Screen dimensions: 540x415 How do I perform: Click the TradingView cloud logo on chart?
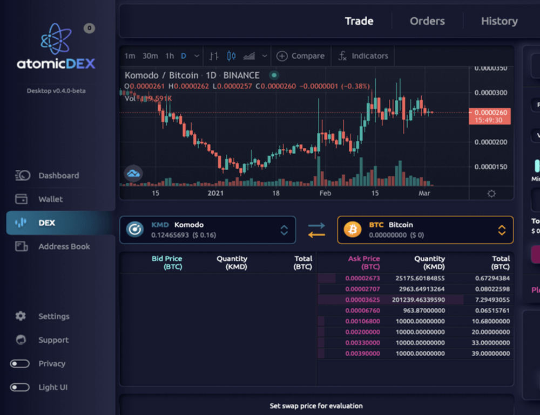[133, 174]
